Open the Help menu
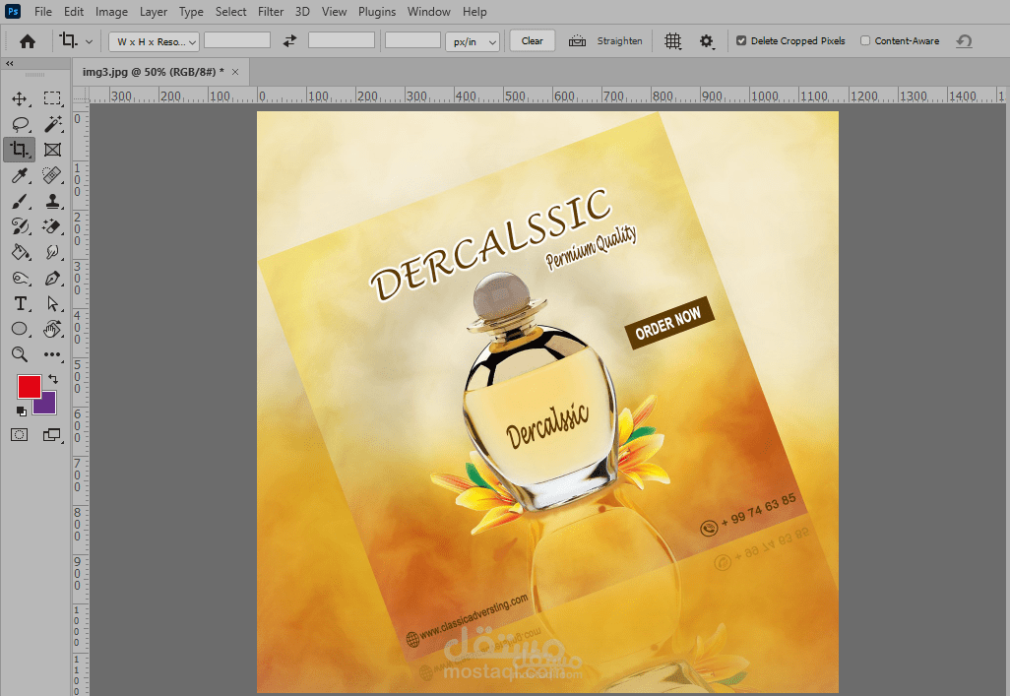This screenshot has width=1010, height=696. pyautogui.click(x=474, y=12)
